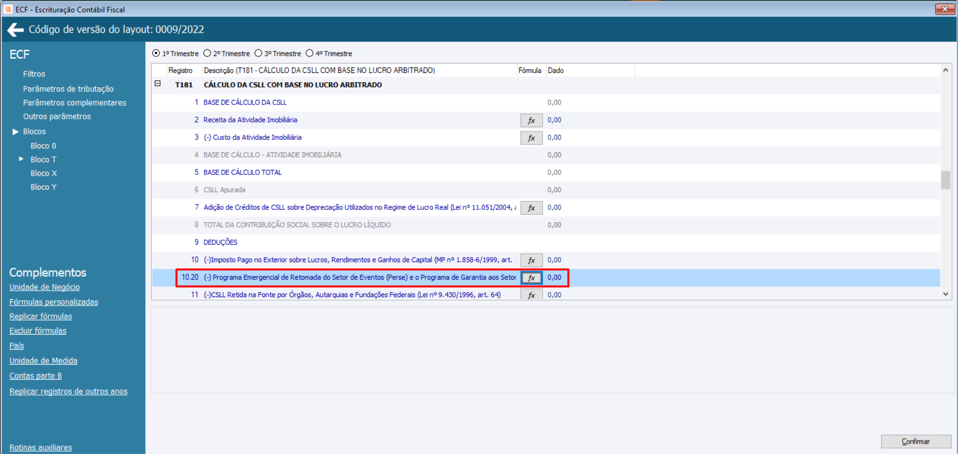Open formula for Custo da Atividade Imobiliária
The image size is (958, 454).
pos(531,138)
